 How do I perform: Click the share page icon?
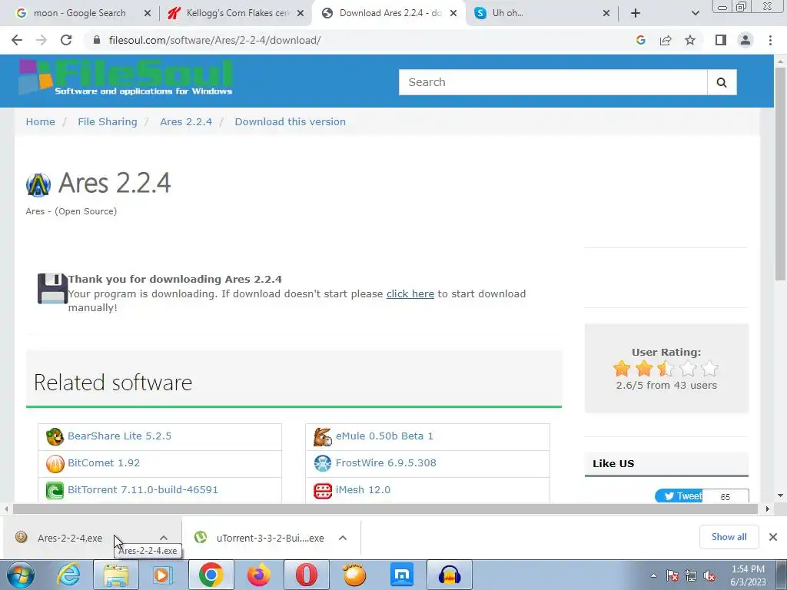pyautogui.click(x=666, y=40)
